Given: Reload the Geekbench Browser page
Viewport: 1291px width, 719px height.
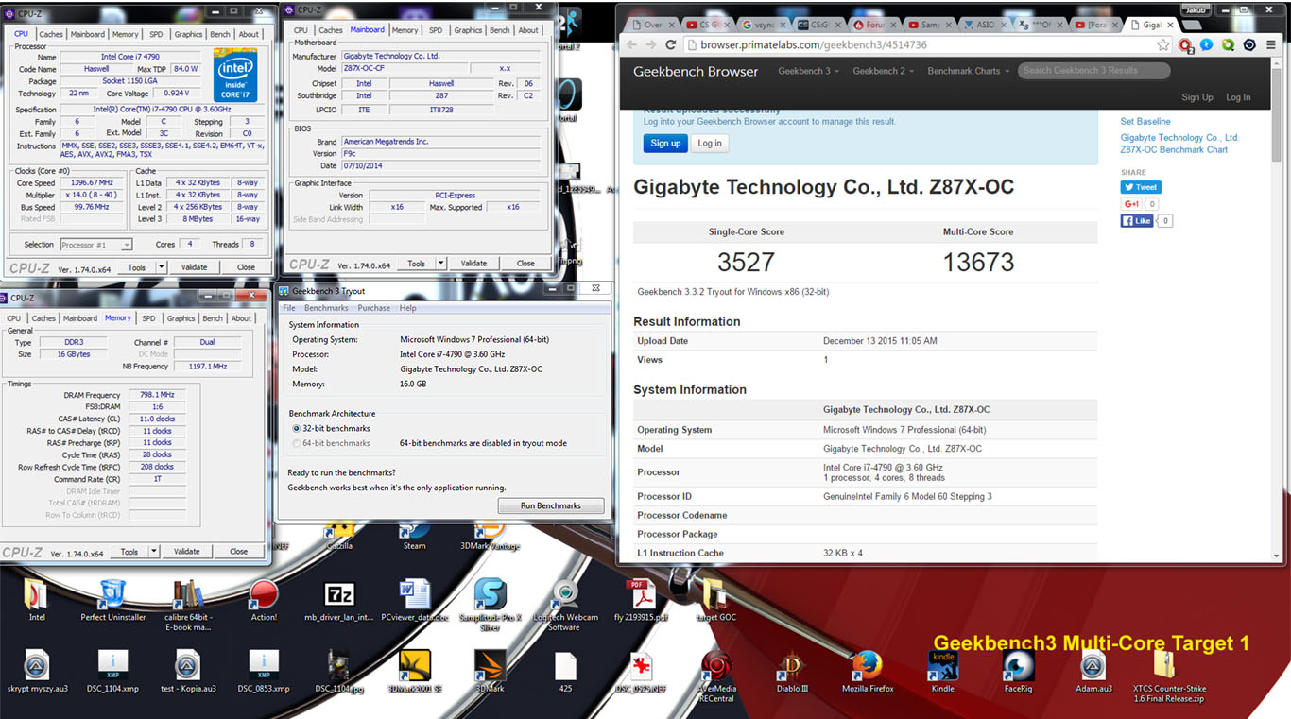Looking at the screenshot, I should 670,44.
